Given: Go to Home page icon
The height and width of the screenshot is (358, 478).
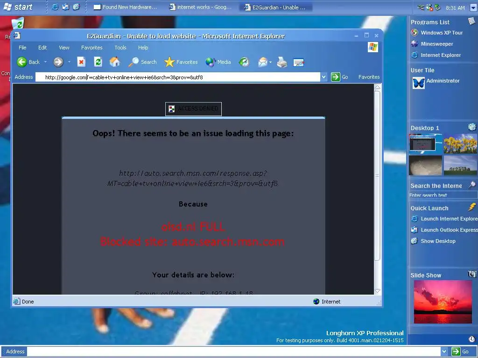Looking at the screenshot, I should click(x=115, y=62).
